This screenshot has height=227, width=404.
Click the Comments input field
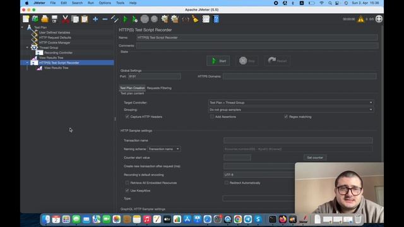(x=257, y=45)
